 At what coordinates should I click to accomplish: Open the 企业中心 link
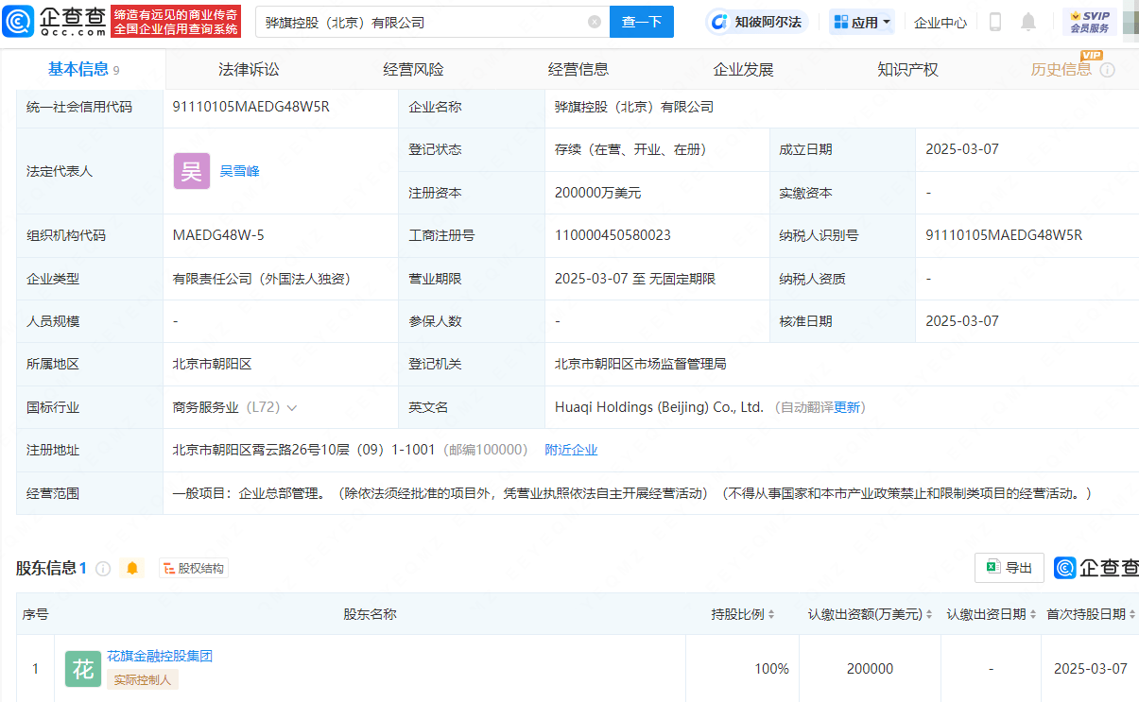[941, 22]
